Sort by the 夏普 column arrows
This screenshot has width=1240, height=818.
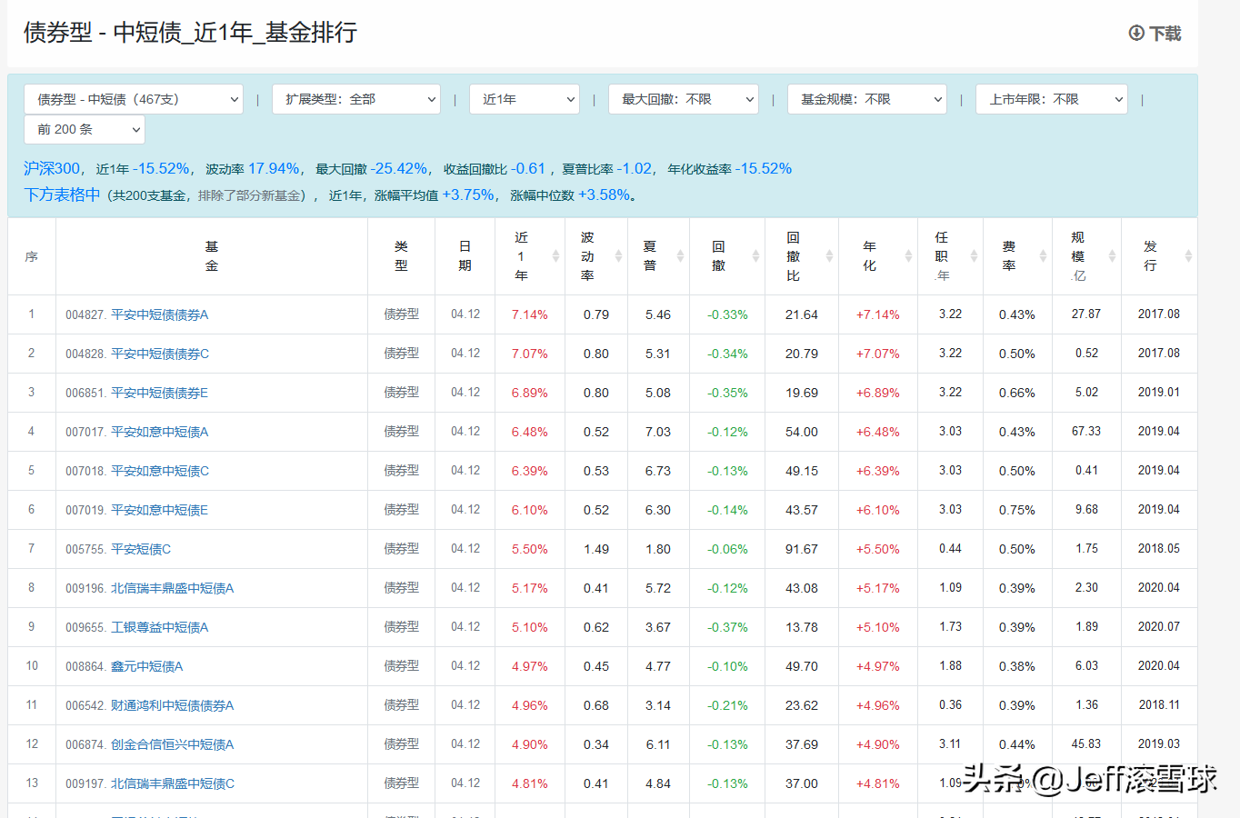680,256
